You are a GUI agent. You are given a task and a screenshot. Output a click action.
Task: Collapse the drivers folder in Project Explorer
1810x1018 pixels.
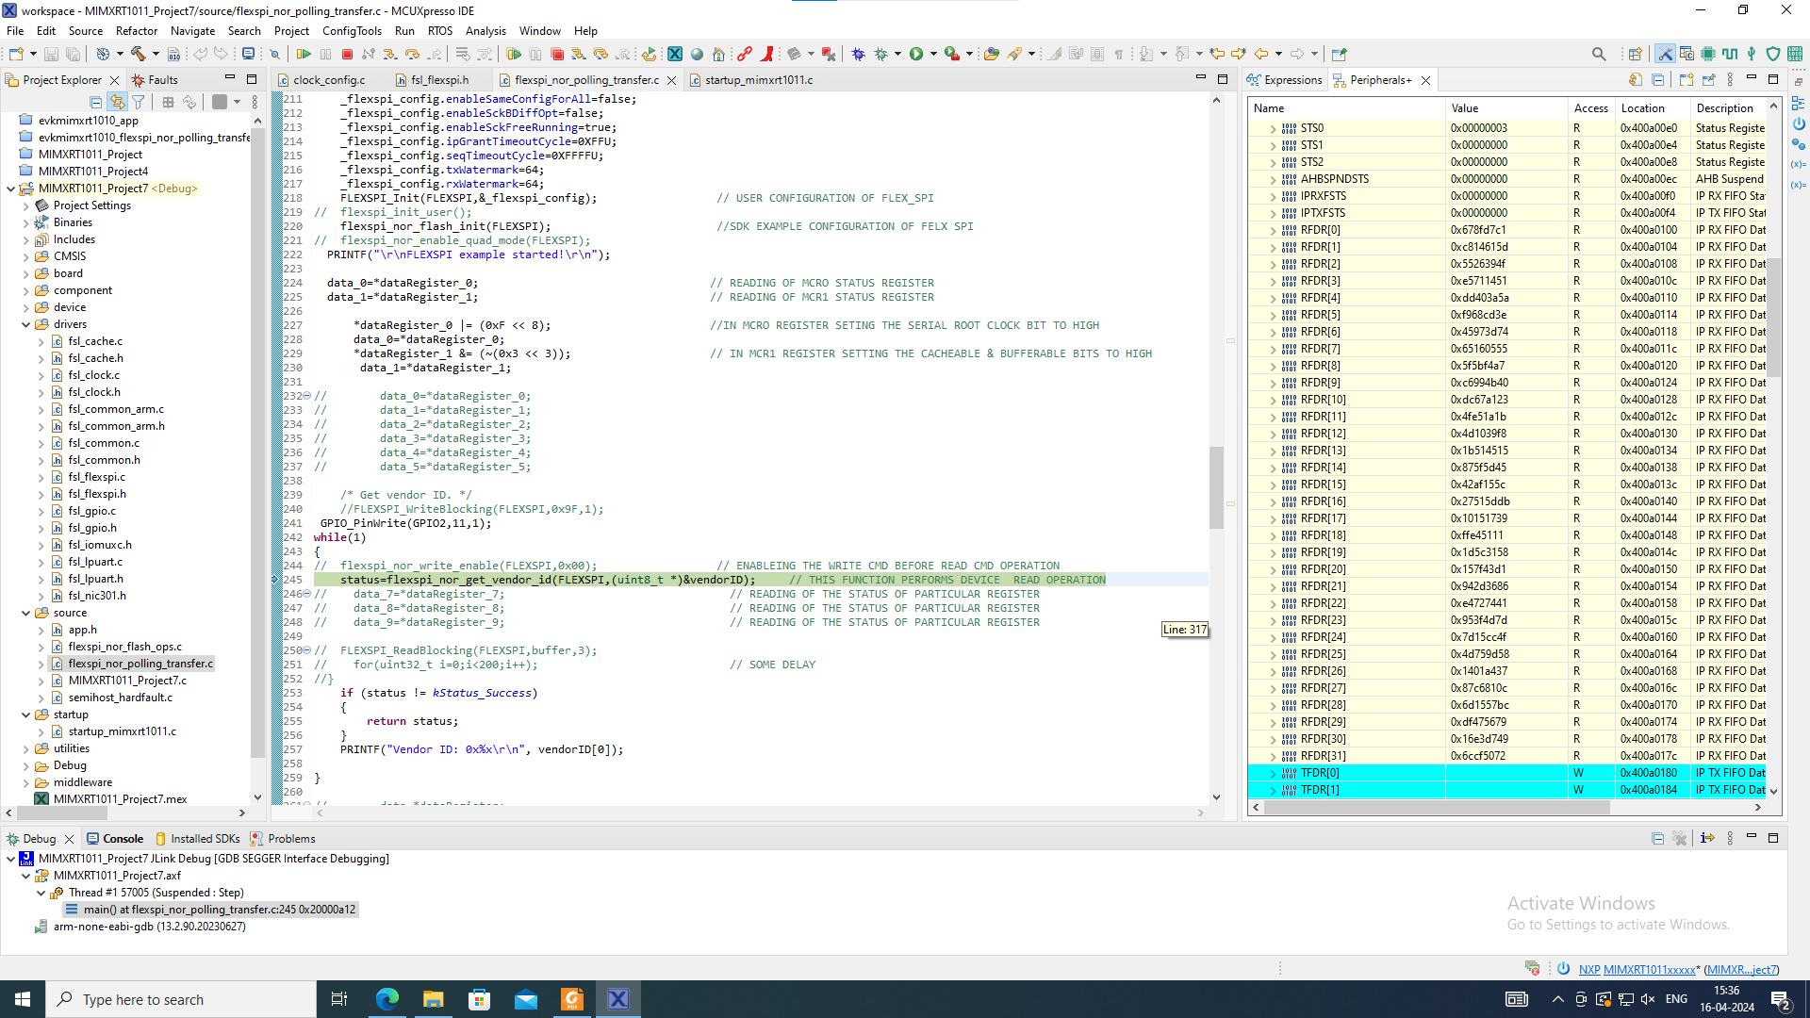tap(26, 323)
